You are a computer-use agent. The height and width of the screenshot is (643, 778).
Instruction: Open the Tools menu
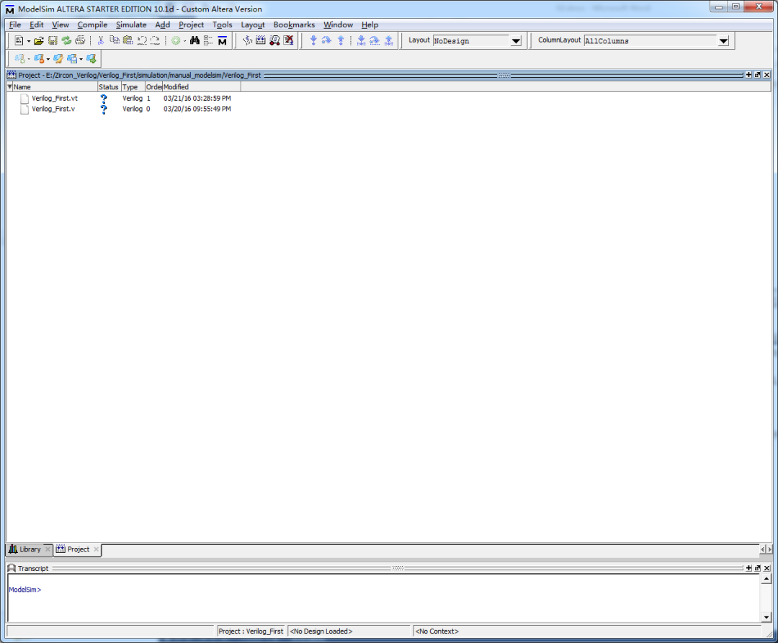(222, 24)
